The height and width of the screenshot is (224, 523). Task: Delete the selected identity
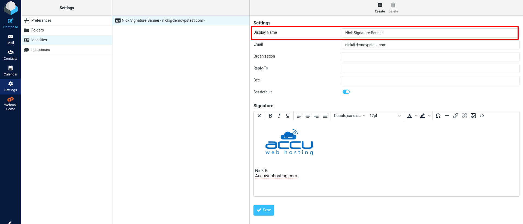pyautogui.click(x=393, y=8)
